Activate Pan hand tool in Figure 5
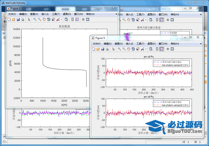This screenshot has height=146, width=209. pyautogui.click(x=129, y=49)
